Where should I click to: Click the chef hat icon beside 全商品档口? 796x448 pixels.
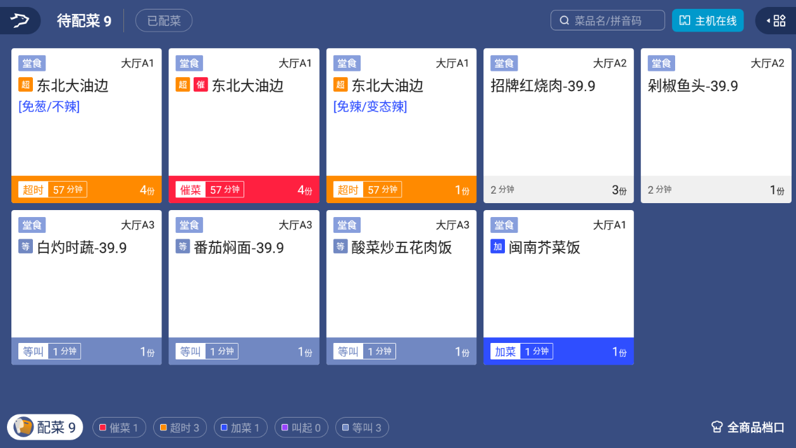717,427
